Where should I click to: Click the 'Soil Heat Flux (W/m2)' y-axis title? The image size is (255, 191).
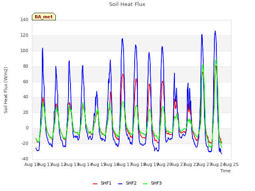coord(6,90)
